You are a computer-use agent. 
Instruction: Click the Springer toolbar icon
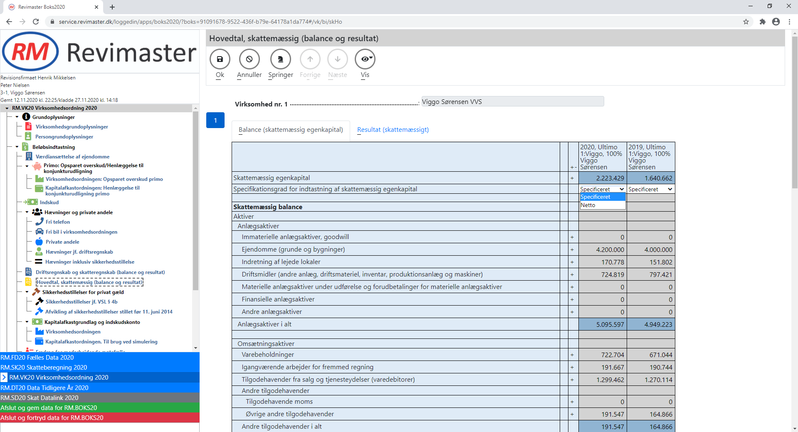[x=280, y=59]
